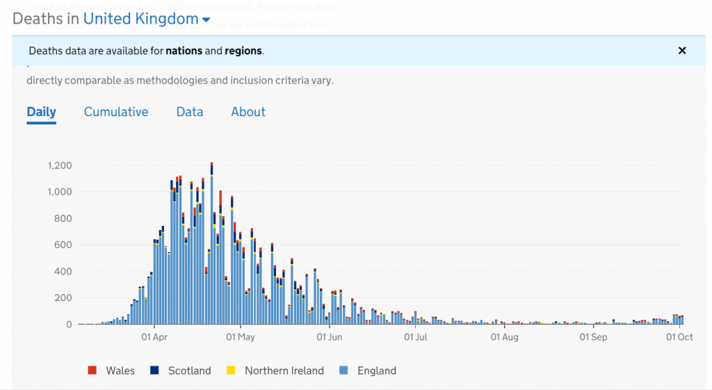Follow the 'regions' link in the banner

coord(243,51)
